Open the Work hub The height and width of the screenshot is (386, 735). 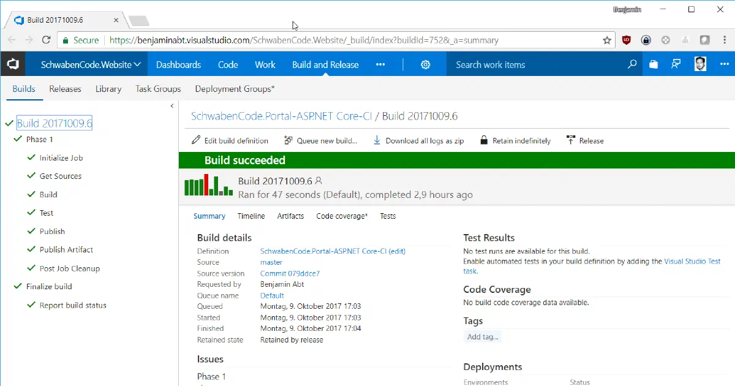pos(265,64)
